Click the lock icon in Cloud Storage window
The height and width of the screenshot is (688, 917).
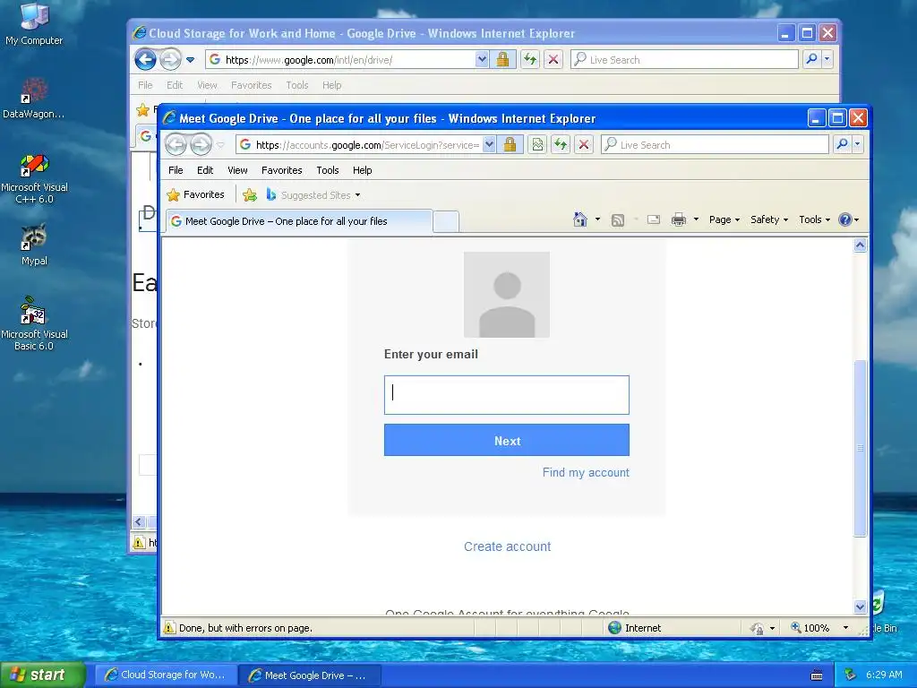502,59
